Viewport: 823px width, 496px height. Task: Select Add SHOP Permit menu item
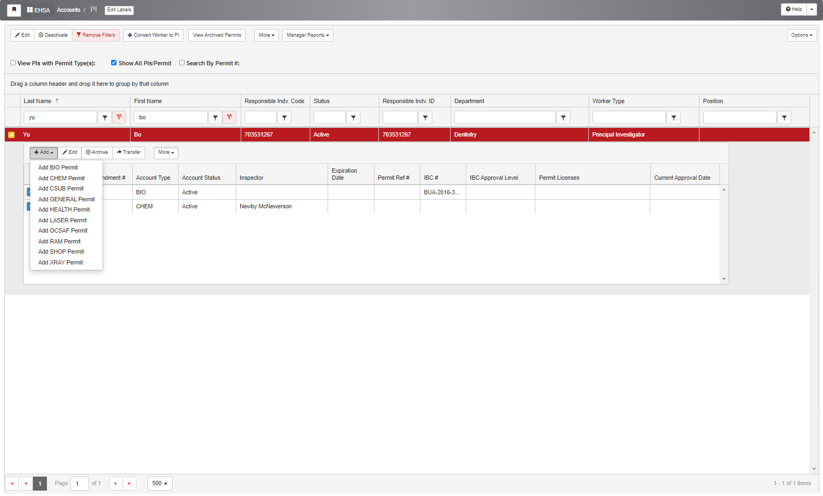click(x=61, y=252)
